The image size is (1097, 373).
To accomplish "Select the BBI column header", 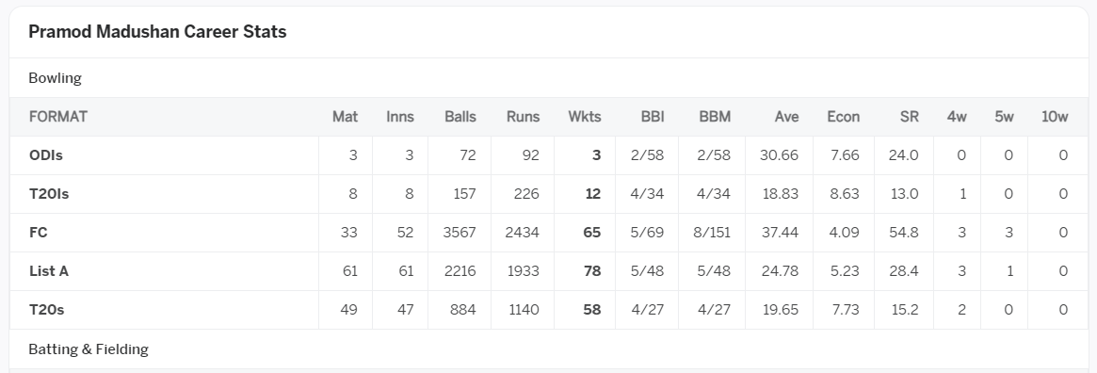I will [x=653, y=117].
